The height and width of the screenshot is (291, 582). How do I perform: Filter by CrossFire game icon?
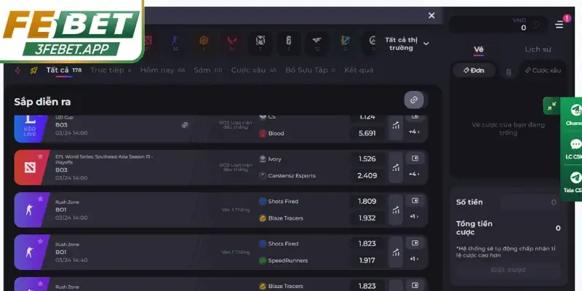coord(316,43)
